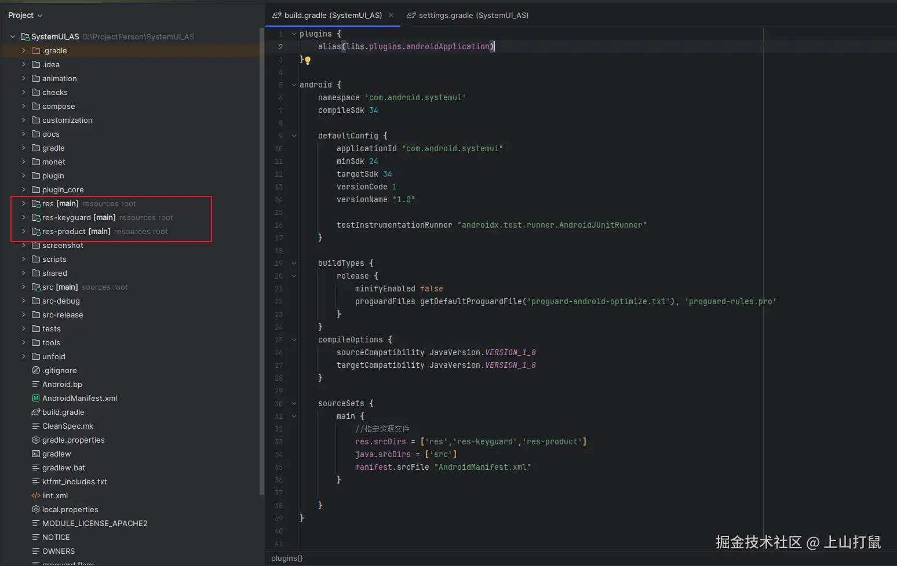Close the build.gradle editor tab
Image resolution: width=897 pixels, height=566 pixels.
(391, 15)
